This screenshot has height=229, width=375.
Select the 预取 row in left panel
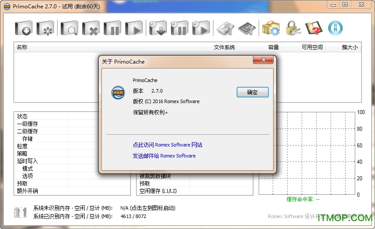(72, 183)
